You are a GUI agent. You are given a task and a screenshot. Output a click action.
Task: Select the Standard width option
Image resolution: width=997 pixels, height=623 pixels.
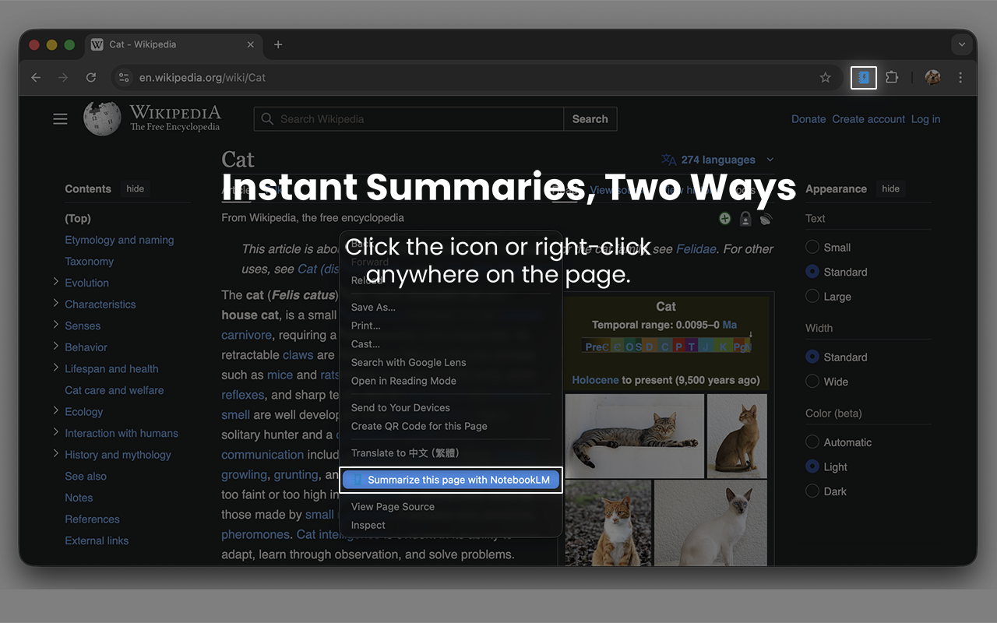812,357
